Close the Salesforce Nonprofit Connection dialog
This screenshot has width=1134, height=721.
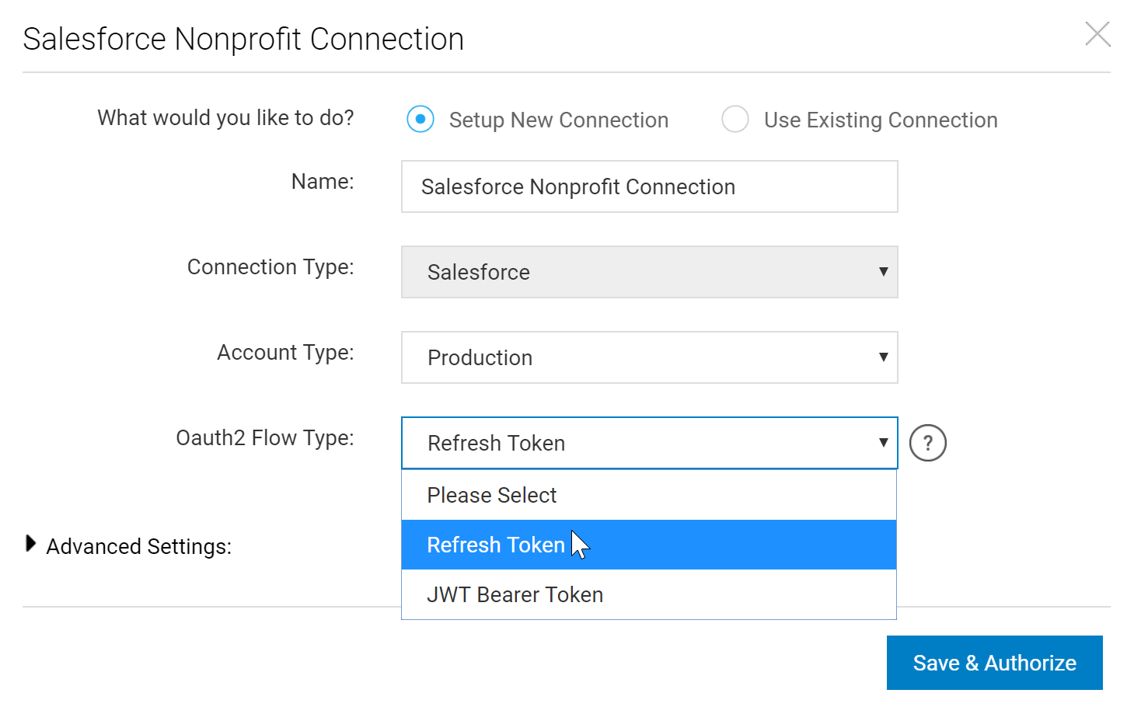point(1097,34)
